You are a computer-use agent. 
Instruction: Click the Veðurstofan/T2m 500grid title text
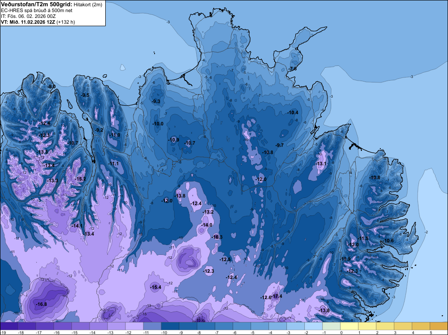(x=36, y=4)
